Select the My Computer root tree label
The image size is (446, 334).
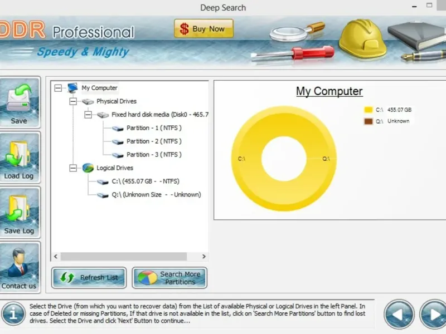pyautogui.click(x=99, y=88)
